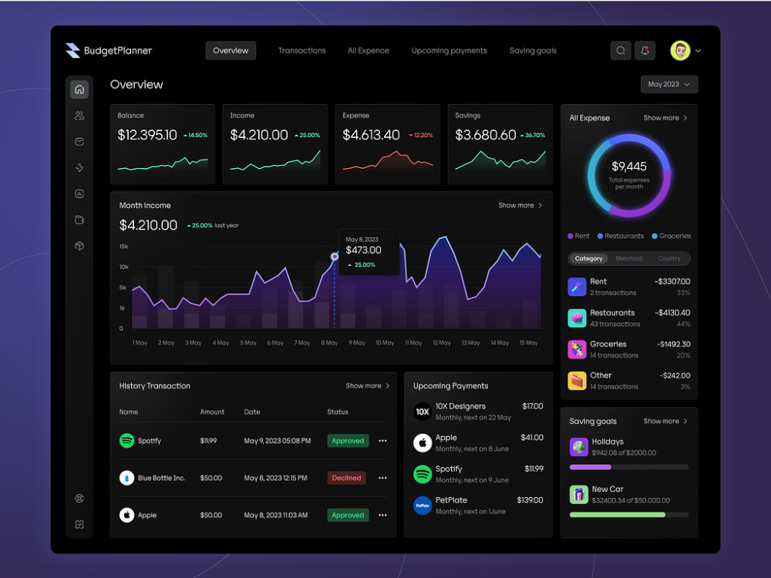Open the cube box sidebar icon

pos(79,246)
